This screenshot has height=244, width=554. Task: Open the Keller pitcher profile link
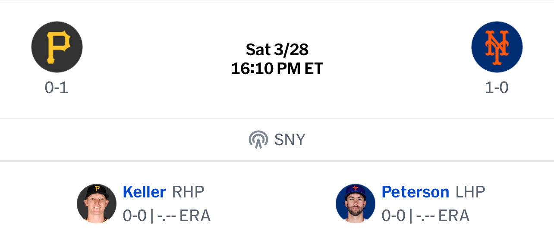(144, 192)
